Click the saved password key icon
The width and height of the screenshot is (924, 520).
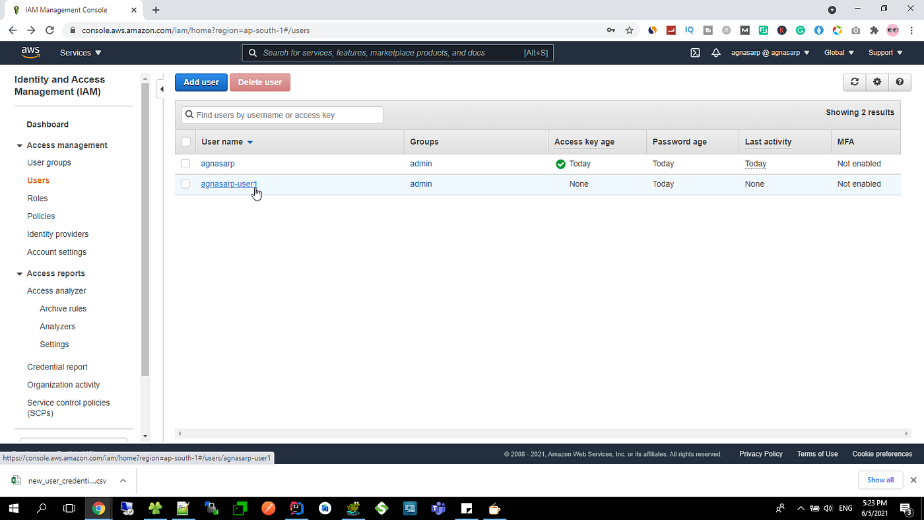click(x=611, y=30)
